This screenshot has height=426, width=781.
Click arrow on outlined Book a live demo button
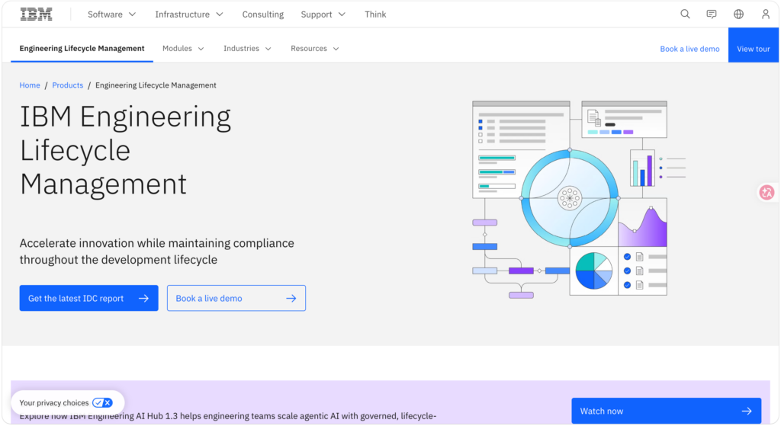[291, 298]
